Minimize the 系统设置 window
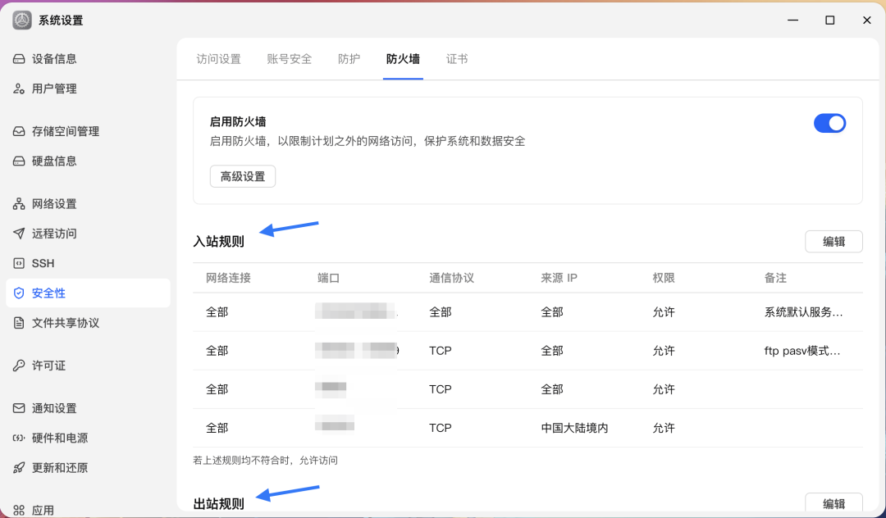Screen dimensions: 886x518 click(x=793, y=20)
